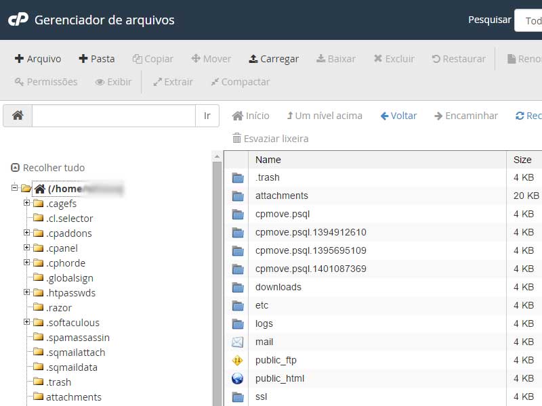The width and height of the screenshot is (542, 406).
Task: Click the Compactar compress button
Action: click(x=241, y=82)
